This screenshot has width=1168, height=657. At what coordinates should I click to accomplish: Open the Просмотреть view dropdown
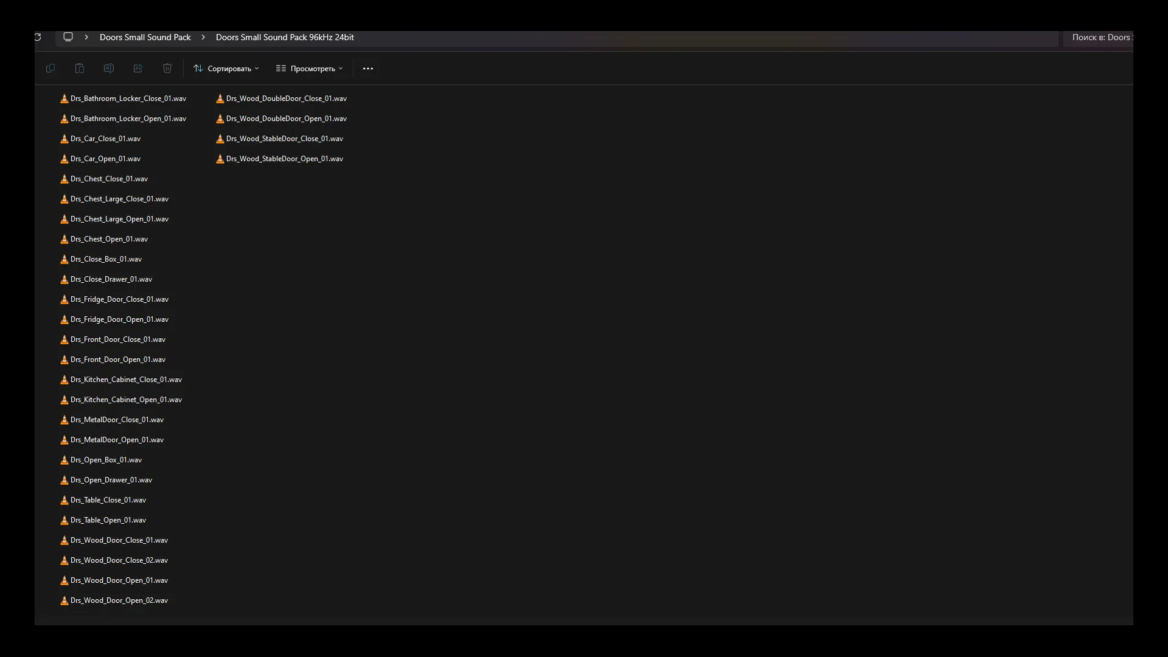coord(310,69)
